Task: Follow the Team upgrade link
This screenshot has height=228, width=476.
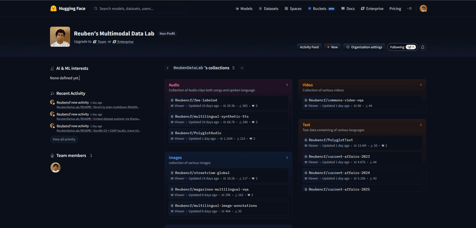Action: point(100,42)
